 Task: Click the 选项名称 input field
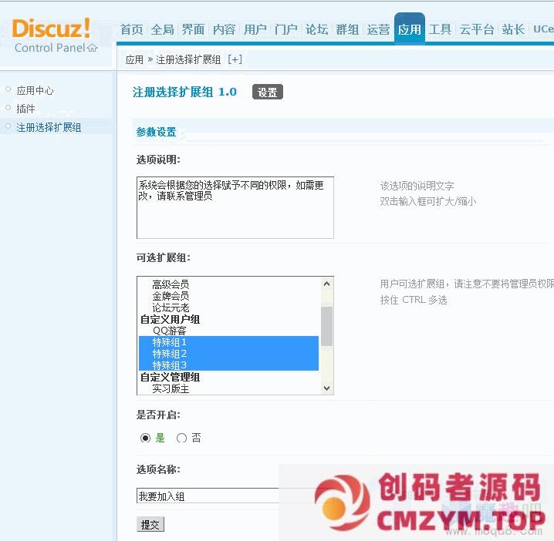207,496
